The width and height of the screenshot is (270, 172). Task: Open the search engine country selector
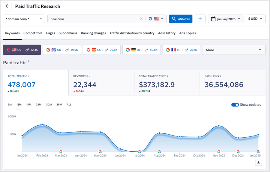pos(156,19)
